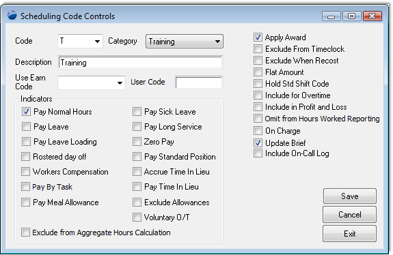Minimize the Scheduling Code Controls window
The width and height of the screenshot is (393, 255).
coord(331,16)
